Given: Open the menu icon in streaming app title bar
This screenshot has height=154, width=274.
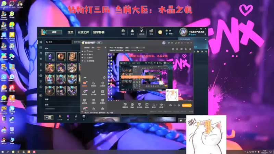Looking at the screenshot, I should click(x=182, y=43).
